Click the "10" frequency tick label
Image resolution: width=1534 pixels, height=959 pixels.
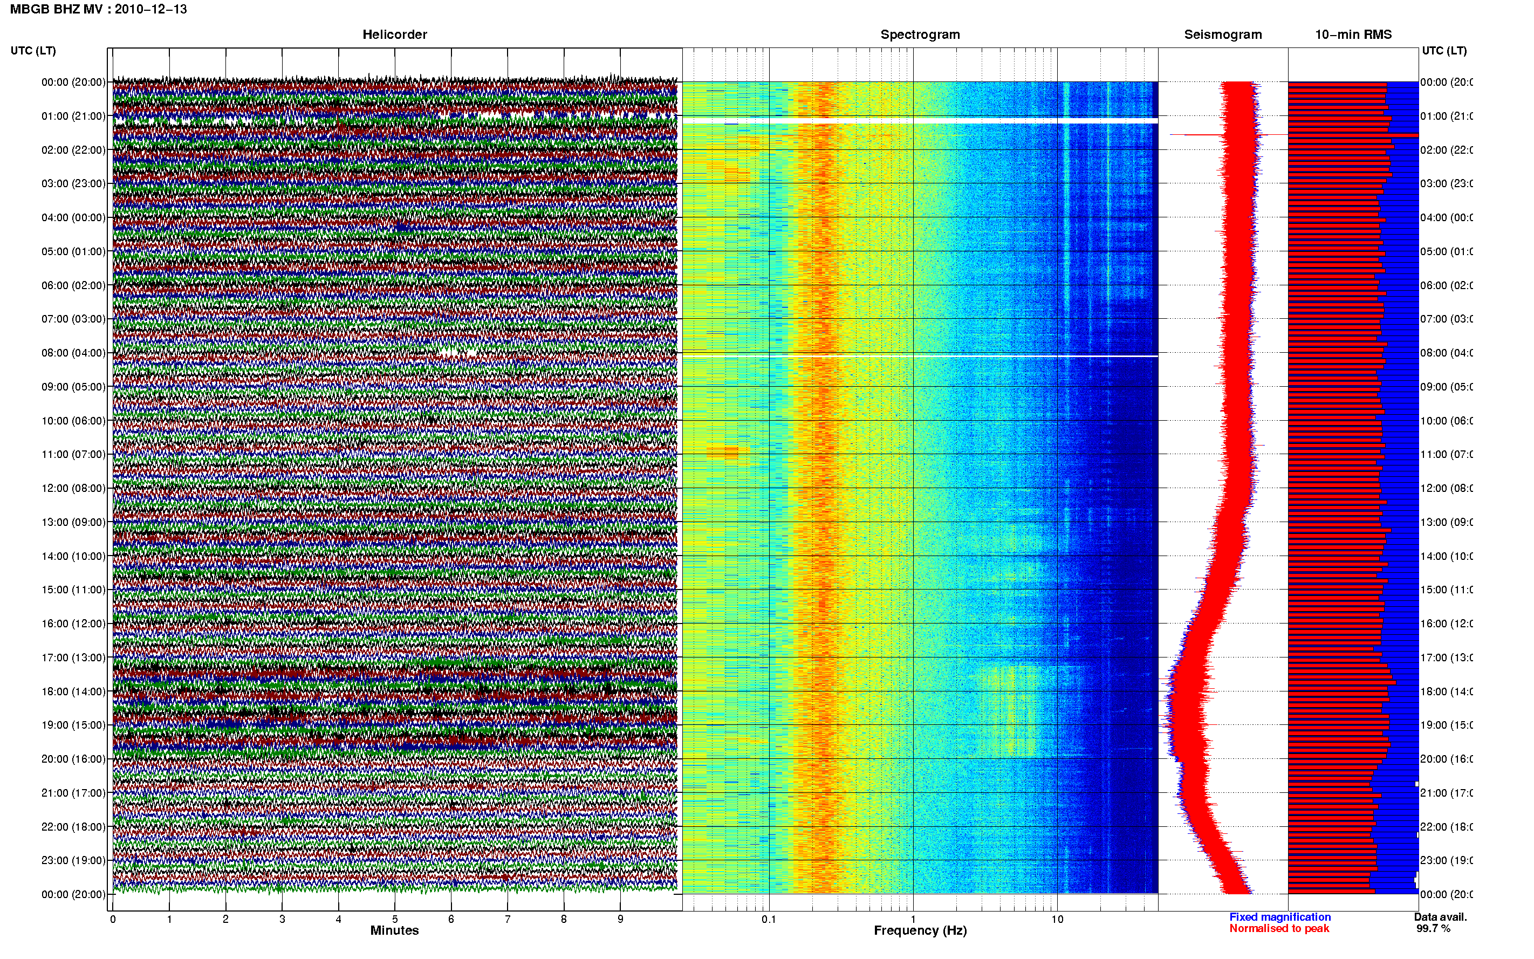click(1057, 919)
